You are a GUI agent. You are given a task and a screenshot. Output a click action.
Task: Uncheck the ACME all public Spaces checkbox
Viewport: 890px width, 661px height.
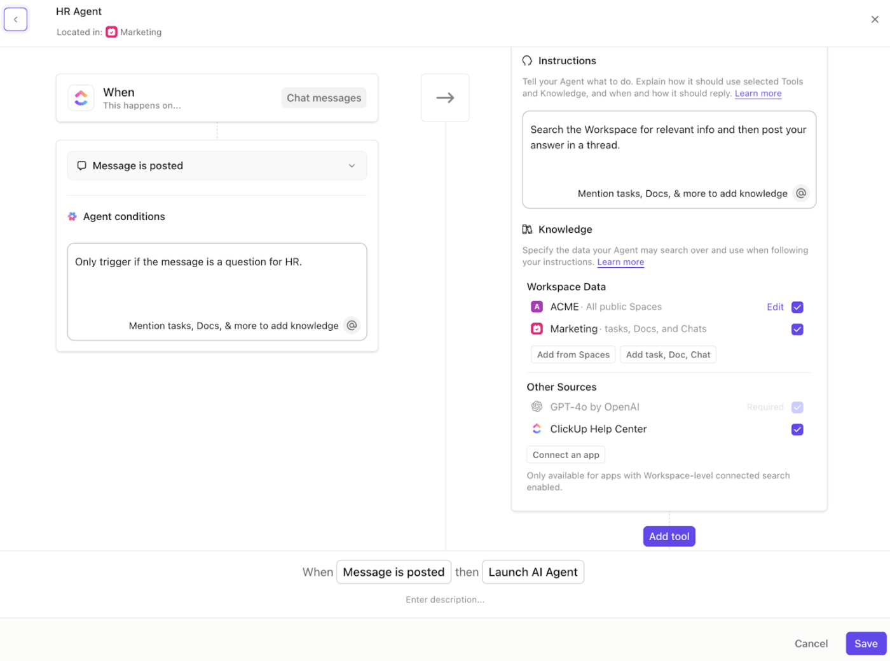click(x=797, y=307)
